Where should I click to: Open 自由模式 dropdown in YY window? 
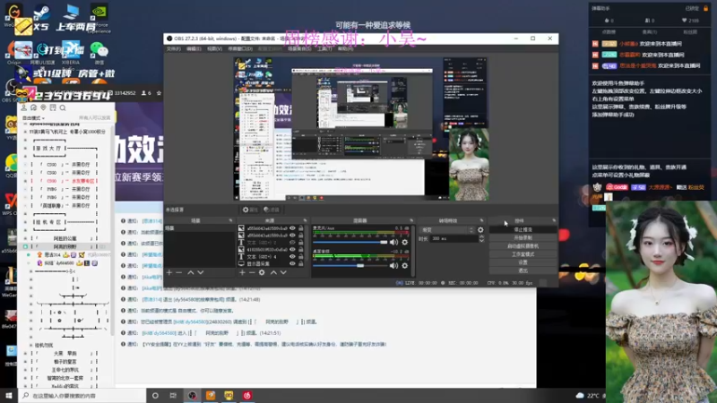click(33, 118)
